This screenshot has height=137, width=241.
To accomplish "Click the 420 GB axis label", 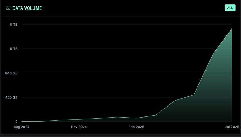I will tap(11, 97).
